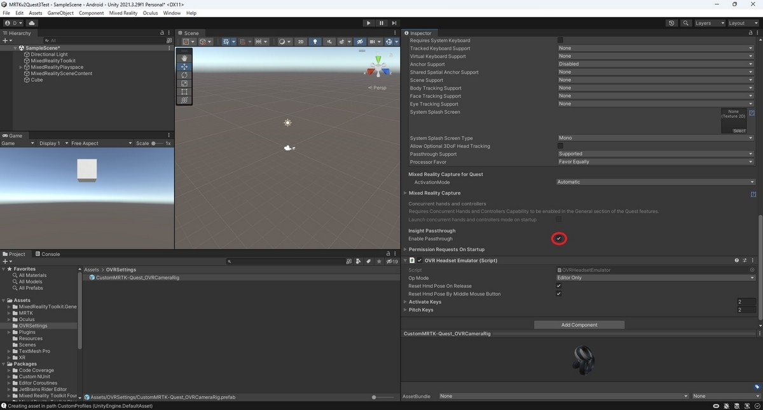The width and height of the screenshot is (763, 410).
Task: Toggle Reset Hmd Pose By Middle Mouse Button
Action: (x=559, y=294)
